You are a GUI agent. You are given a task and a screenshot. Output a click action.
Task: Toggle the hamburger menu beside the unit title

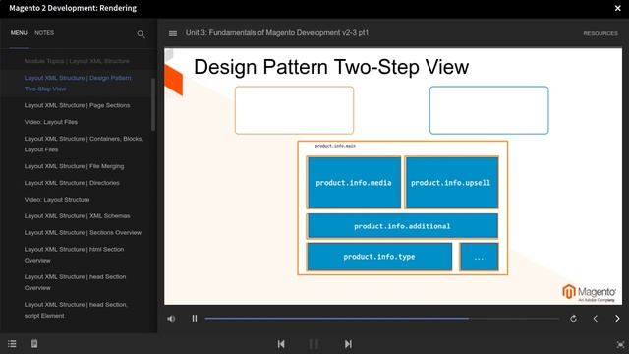(x=173, y=33)
